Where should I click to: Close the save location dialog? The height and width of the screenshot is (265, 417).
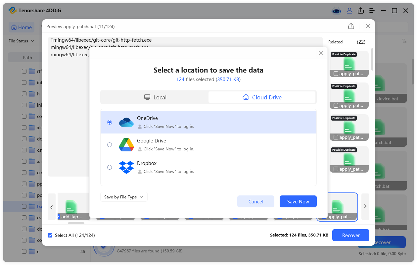(x=320, y=53)
